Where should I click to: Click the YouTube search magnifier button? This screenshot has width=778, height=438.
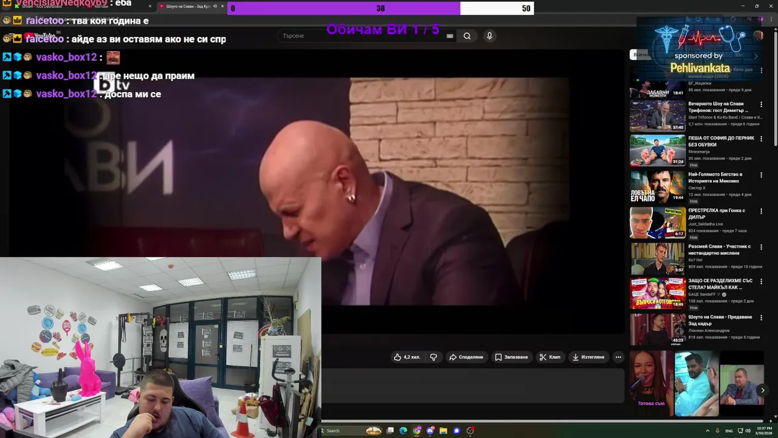(467, 36)
